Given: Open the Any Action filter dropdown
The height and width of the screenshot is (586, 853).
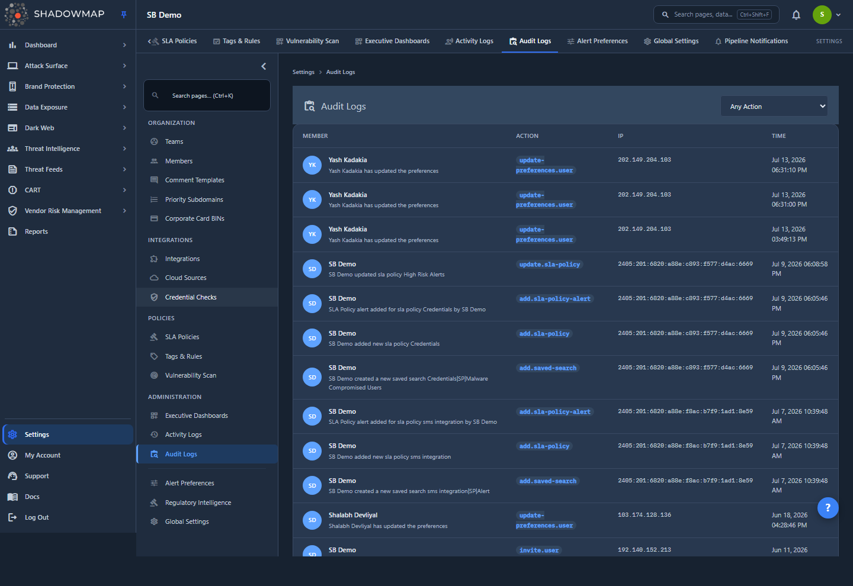Looking at the screenshot, I should pyautogui.click(x=774, y=107).
